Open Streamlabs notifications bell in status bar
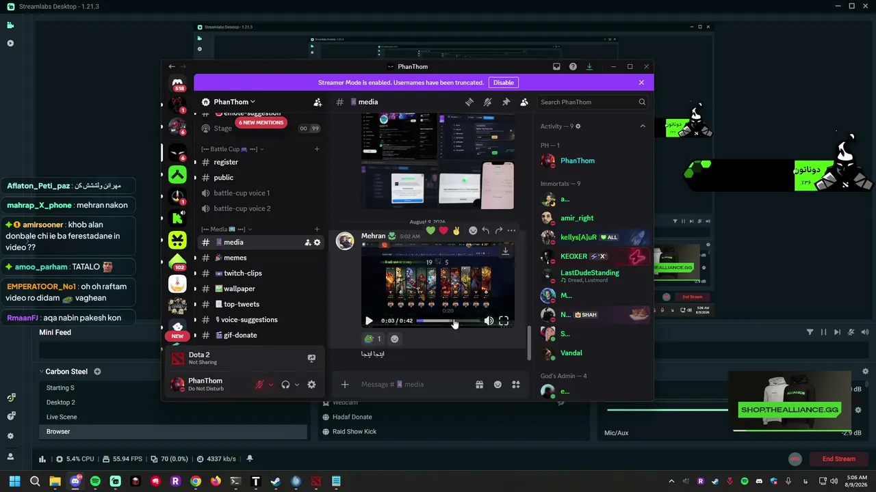Screen dimensions: 876x492 (x=250, y=459)
